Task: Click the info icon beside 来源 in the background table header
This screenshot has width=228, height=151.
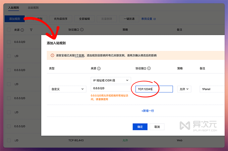Action: click(22, 30)
